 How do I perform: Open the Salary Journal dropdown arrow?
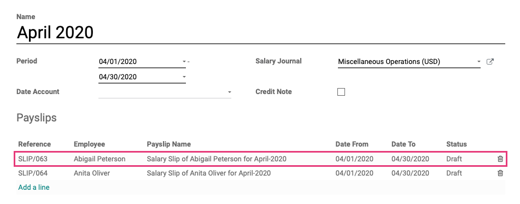(478, 62)
